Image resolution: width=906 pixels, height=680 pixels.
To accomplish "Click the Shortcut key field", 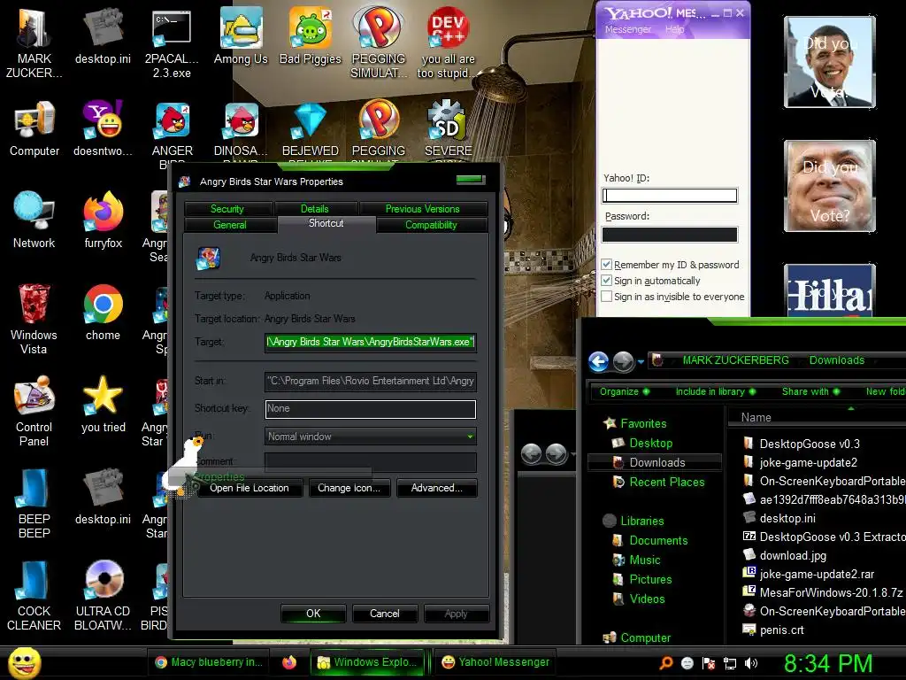I will [371, 409].
